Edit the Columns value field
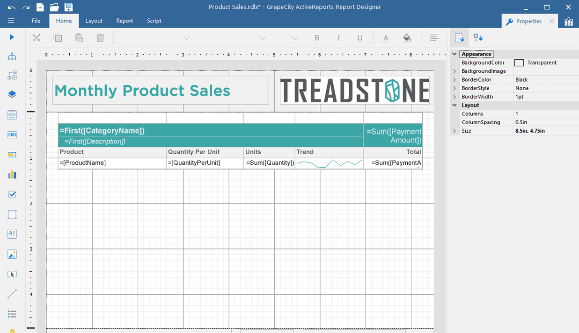The width and height of the screenshot is (579, 333). coord(546,113)
